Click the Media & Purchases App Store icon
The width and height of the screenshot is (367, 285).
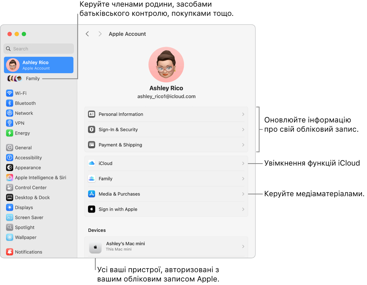click(92, 194)
